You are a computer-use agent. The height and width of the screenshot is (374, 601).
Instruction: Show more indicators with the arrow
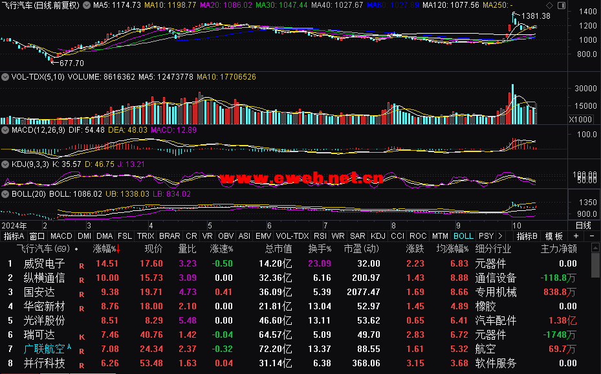(500, 236)
